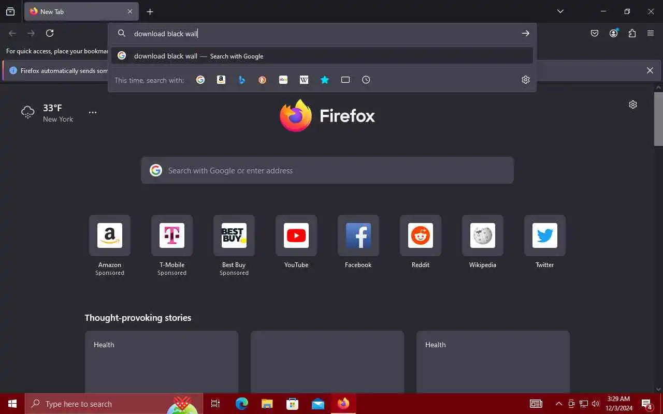Screen dimensions: 663x414
Task: Open File Explorer from taskbar
Action: click(x=267, y=404)
